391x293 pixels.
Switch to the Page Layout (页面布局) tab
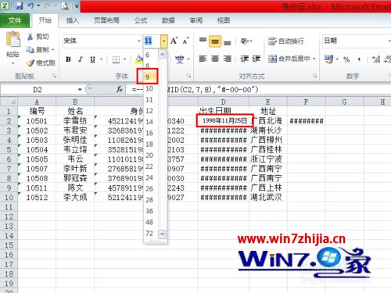(106, 20)
